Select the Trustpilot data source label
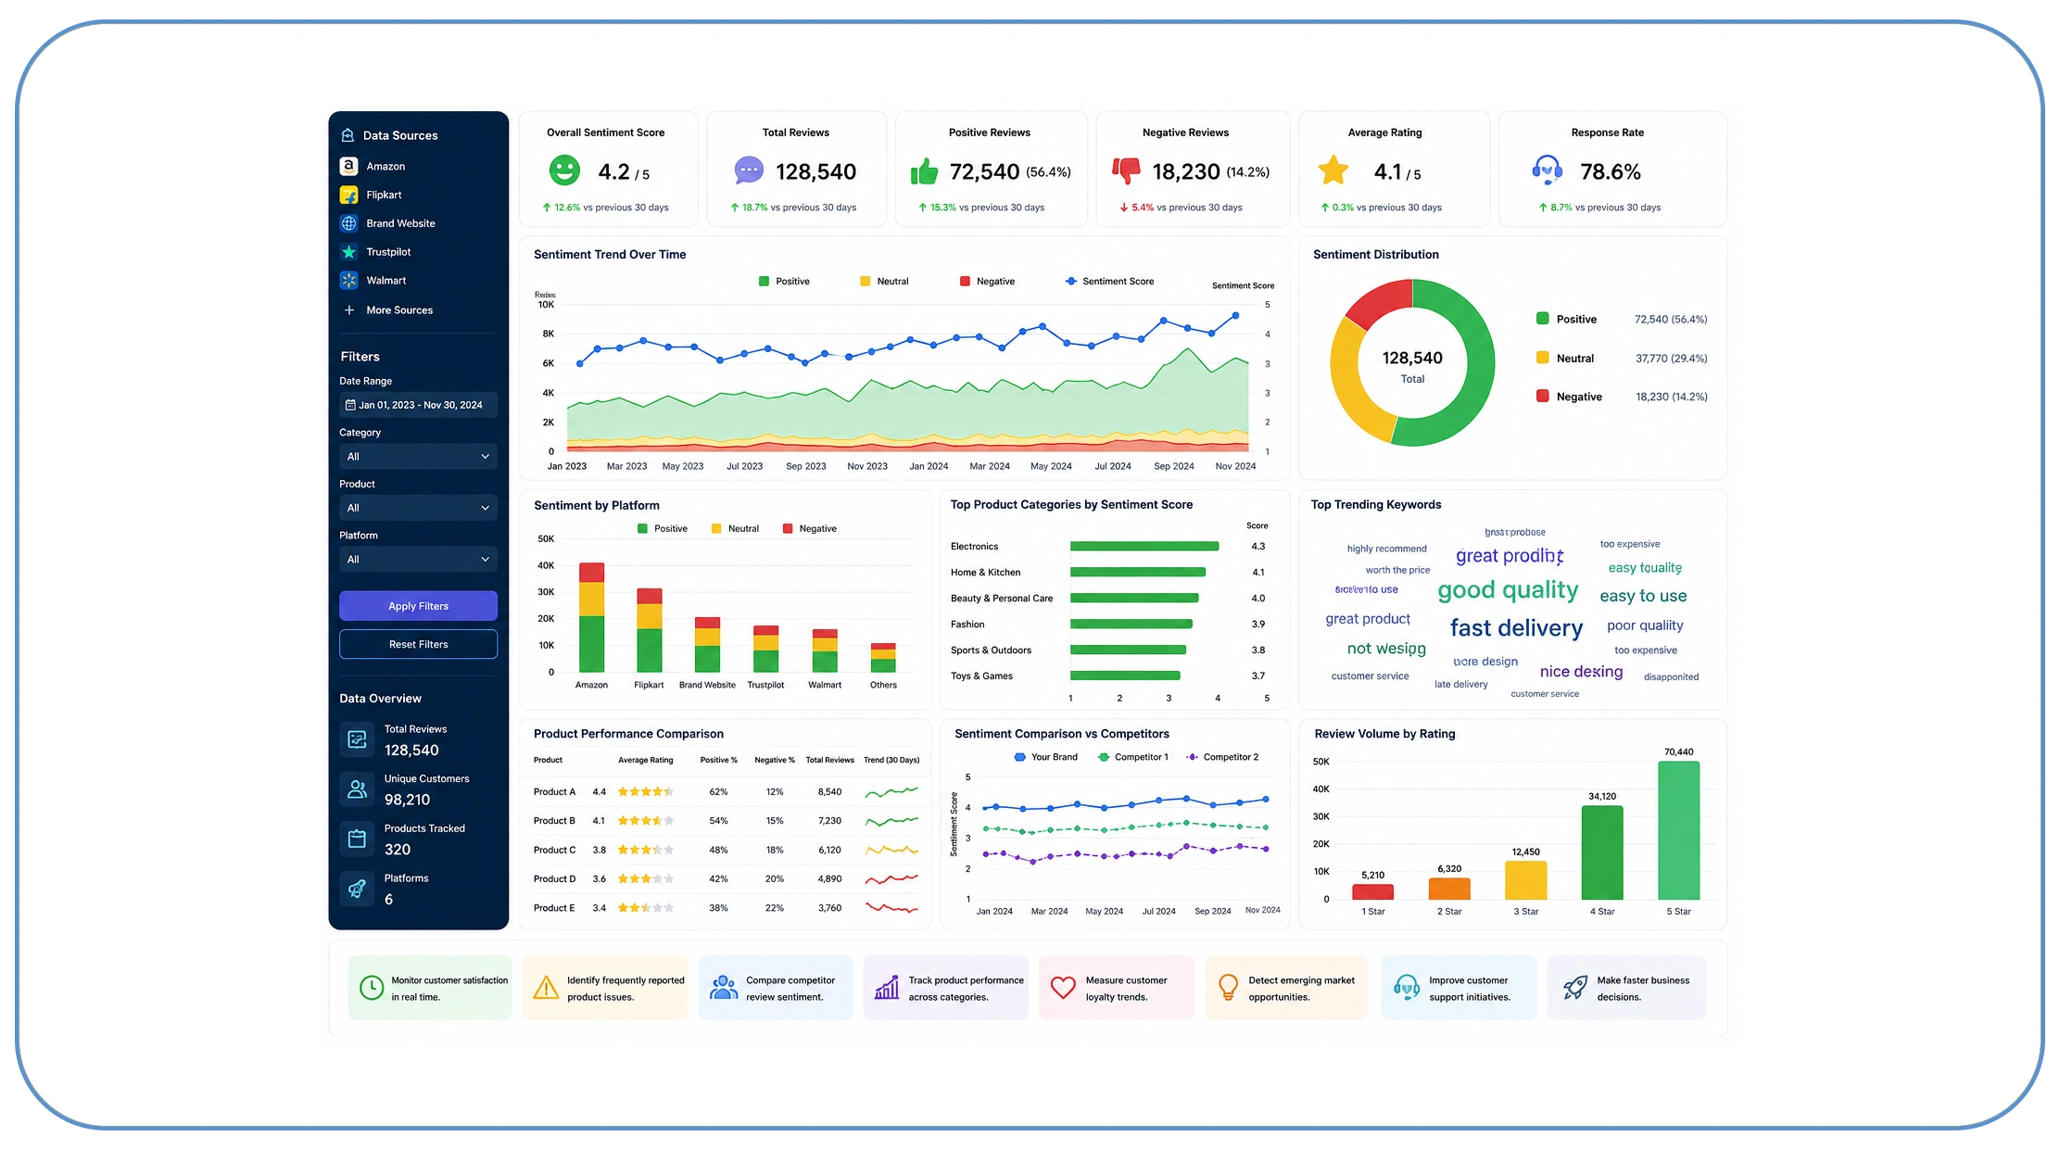The width and height of the screenshot is (2060, 1149). coord(388,252)
